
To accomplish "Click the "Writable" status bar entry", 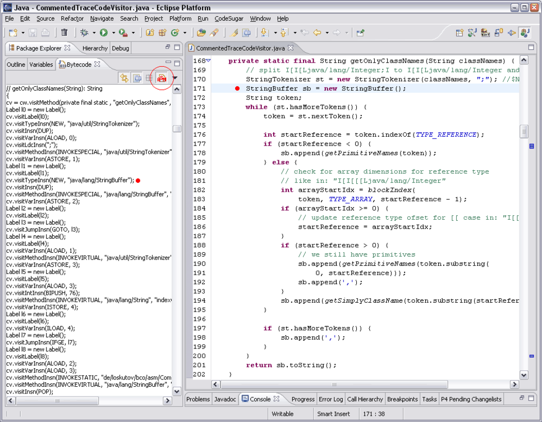I will point(282,414).
